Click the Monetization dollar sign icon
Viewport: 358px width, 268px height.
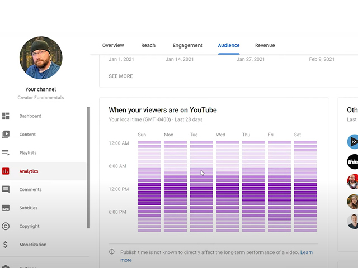[x=6, y=245]
